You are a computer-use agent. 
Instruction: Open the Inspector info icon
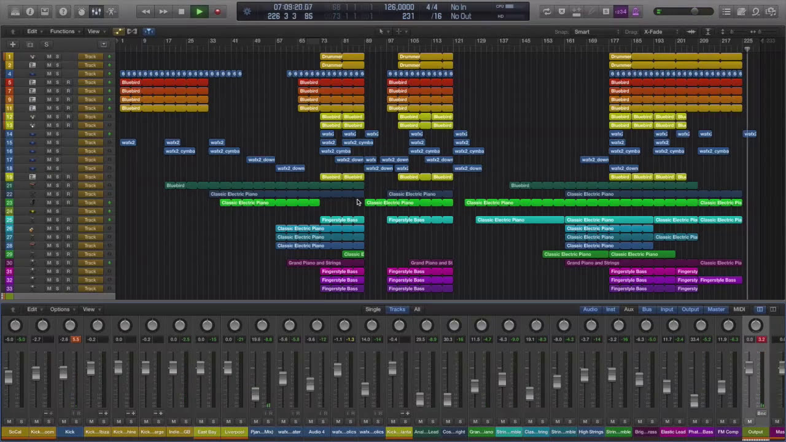(x=30, y=11)
